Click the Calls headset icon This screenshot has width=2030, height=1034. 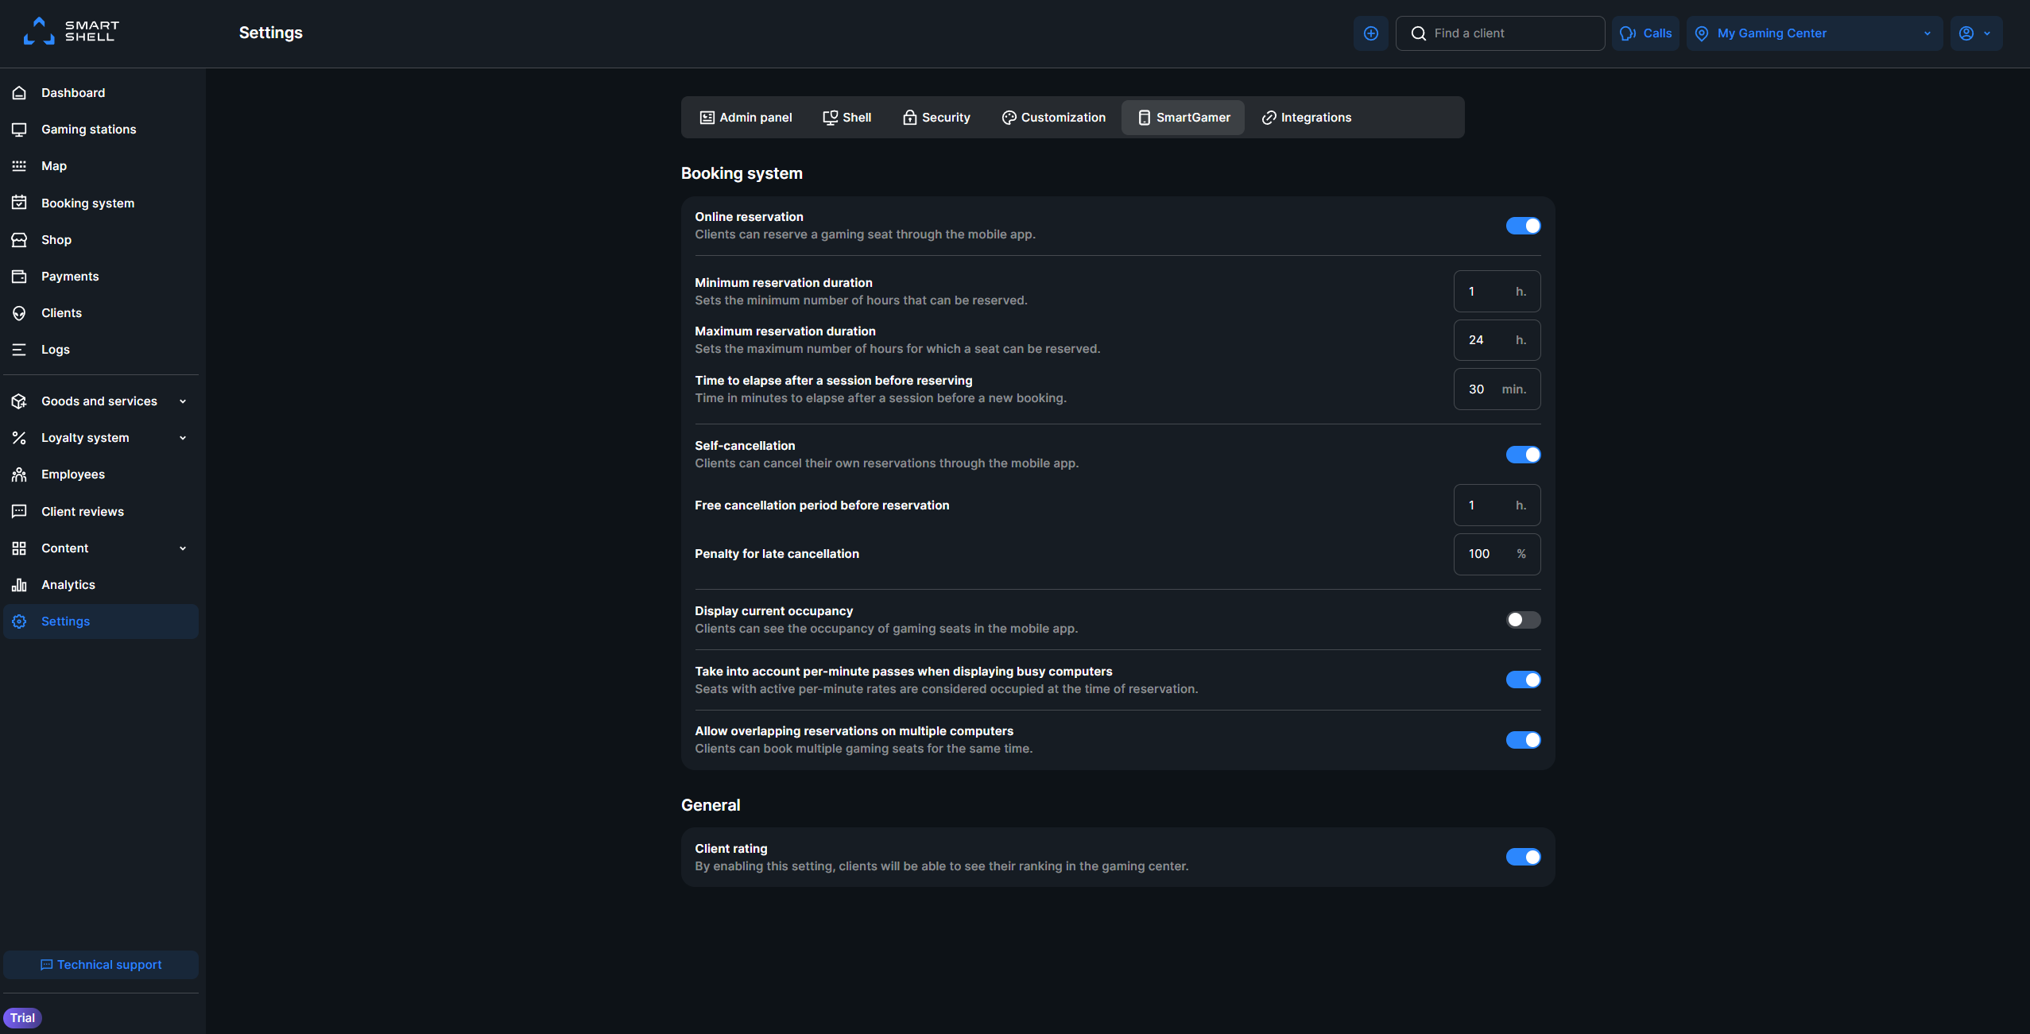coord(1627,33)
